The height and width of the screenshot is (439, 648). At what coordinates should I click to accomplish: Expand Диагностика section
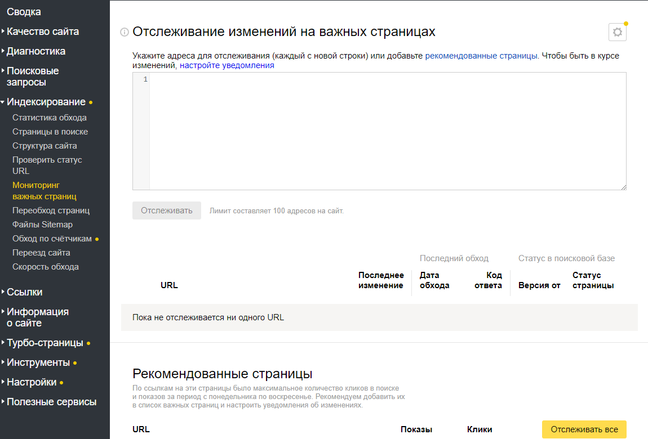[x=36, y=51]
